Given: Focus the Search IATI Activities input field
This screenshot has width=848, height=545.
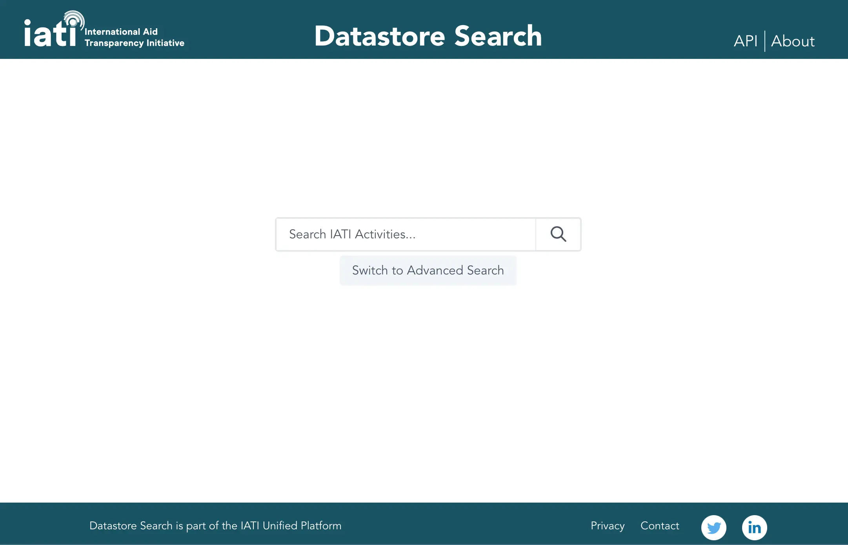Looking at the screenshot, I should pyautogui.click(x=406, y=234).
